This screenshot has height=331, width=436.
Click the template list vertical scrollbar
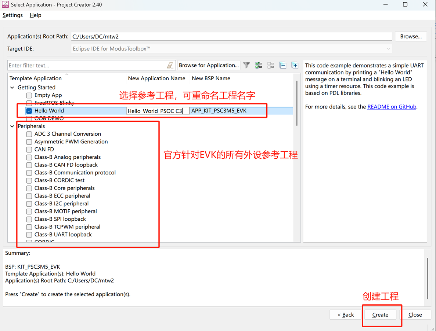[x=297, y=103]
